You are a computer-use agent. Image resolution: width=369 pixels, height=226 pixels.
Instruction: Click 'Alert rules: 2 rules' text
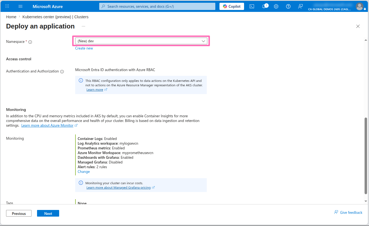92,167
